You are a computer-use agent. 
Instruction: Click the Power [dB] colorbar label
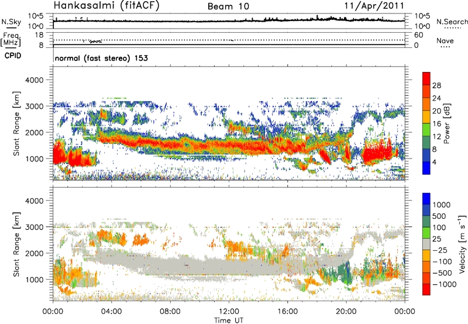[x=447, y=123]
